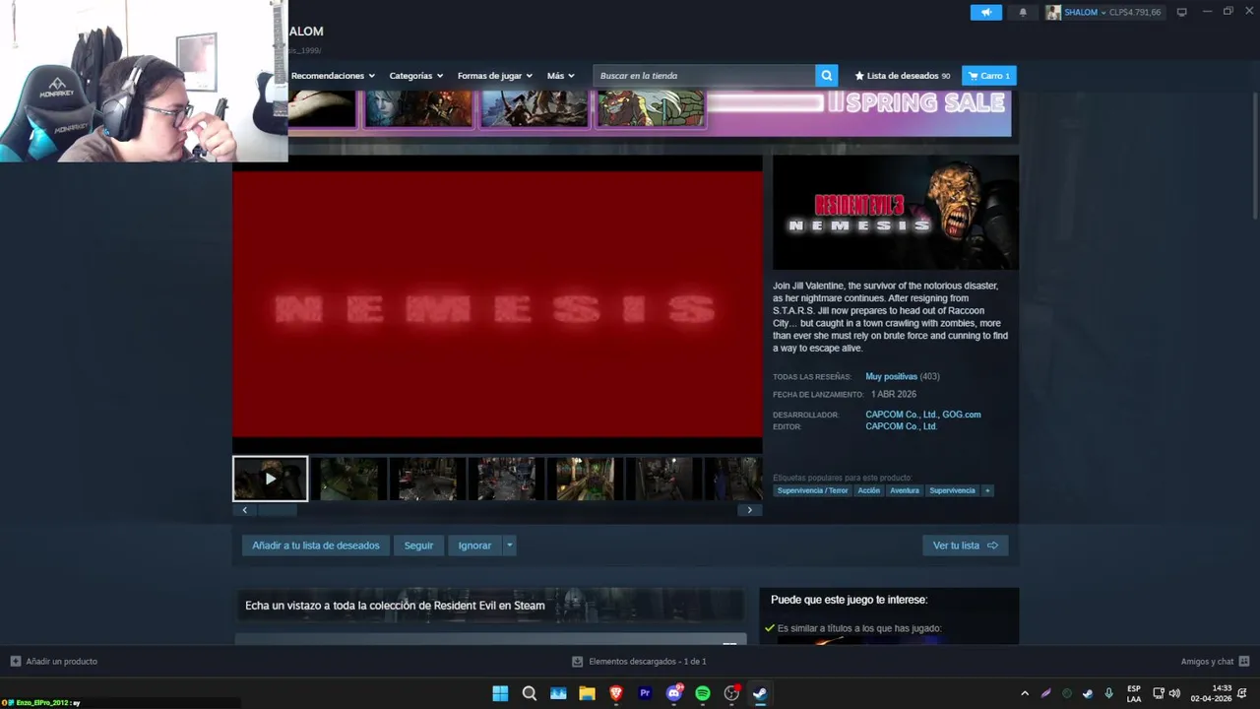The height and width of the screenshot is (709, 1260).
Task: Open the editor CAPCOM Co., Ltd. link
Action: tap(901, 426)
